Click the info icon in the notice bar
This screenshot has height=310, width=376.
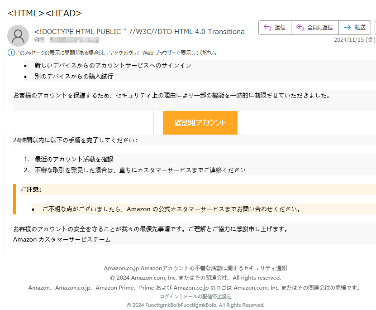11,53
